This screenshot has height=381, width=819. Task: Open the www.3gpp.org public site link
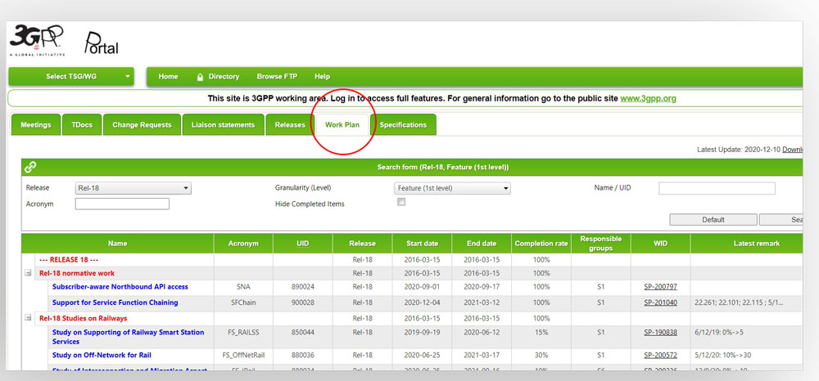point(648,98)
